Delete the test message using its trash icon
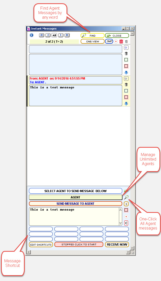Image resolution: width=161 pixels, height=281 pixels. pyautogui.click(x=126, y=85)
